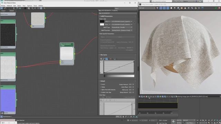
Task: Switch to the View1 tab
Action: 3,11
